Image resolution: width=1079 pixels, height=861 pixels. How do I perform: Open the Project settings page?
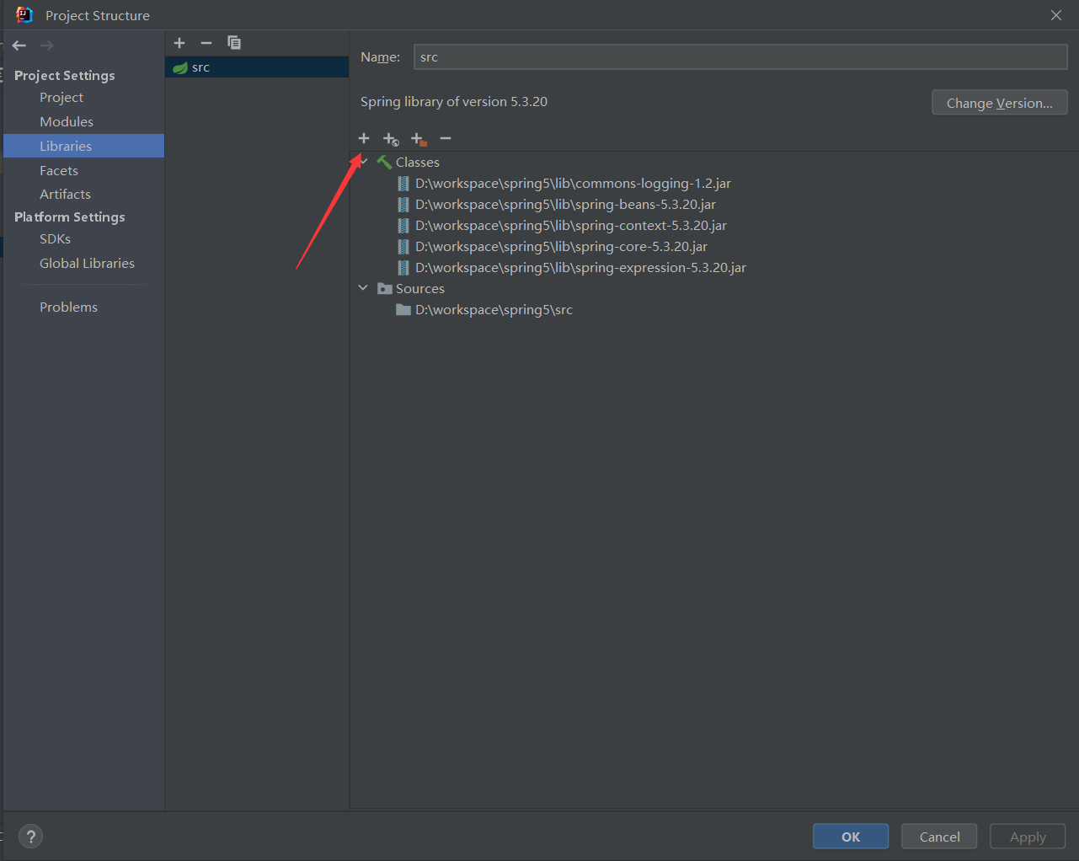click(x=61, y=98)
